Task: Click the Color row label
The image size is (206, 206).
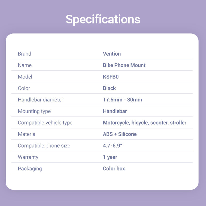Action: click(x=24, y=88)
